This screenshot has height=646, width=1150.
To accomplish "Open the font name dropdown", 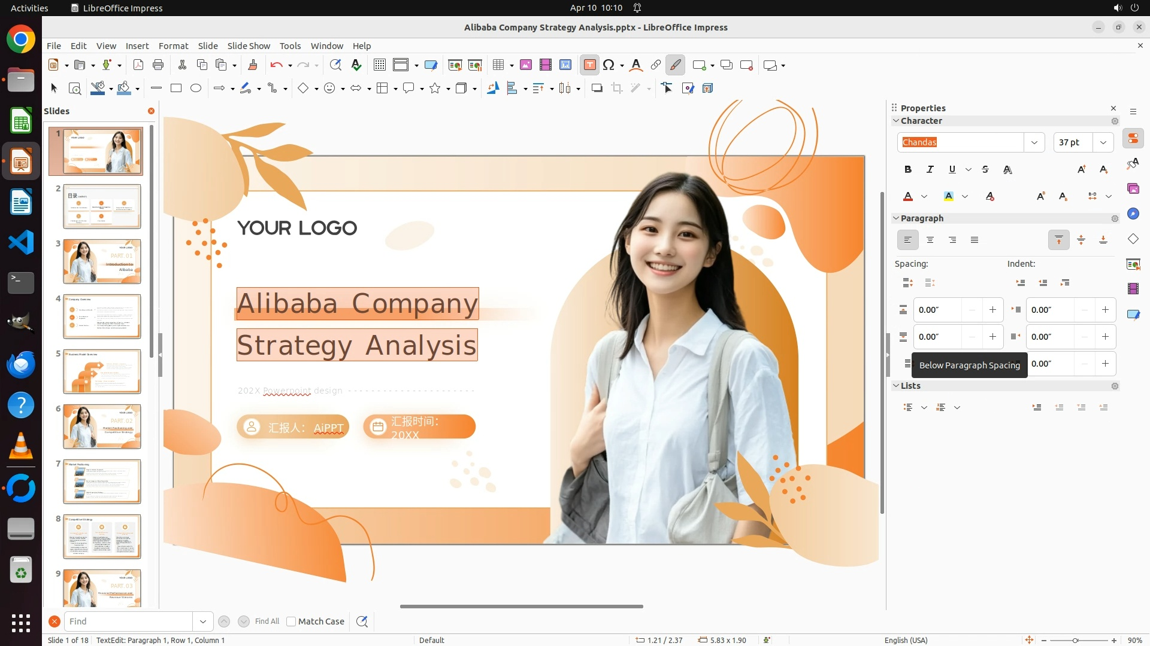I will coord(1034,142).
